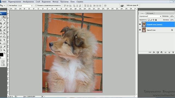Select the Magic Wand tool

pyautogui.click(x=4, y=20)
